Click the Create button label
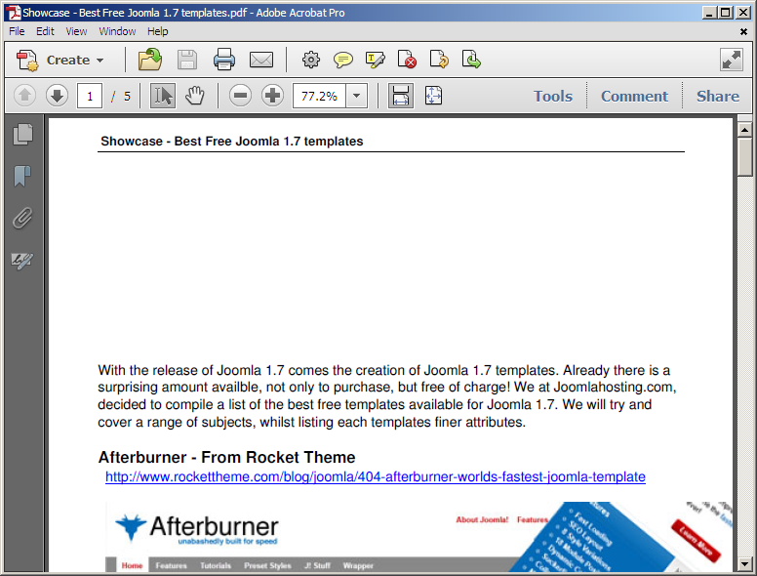Screen dimensions: 757x576 [x=68, y=61]
